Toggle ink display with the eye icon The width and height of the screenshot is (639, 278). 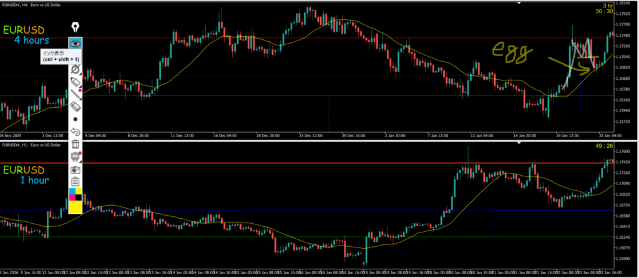point(76,43)
